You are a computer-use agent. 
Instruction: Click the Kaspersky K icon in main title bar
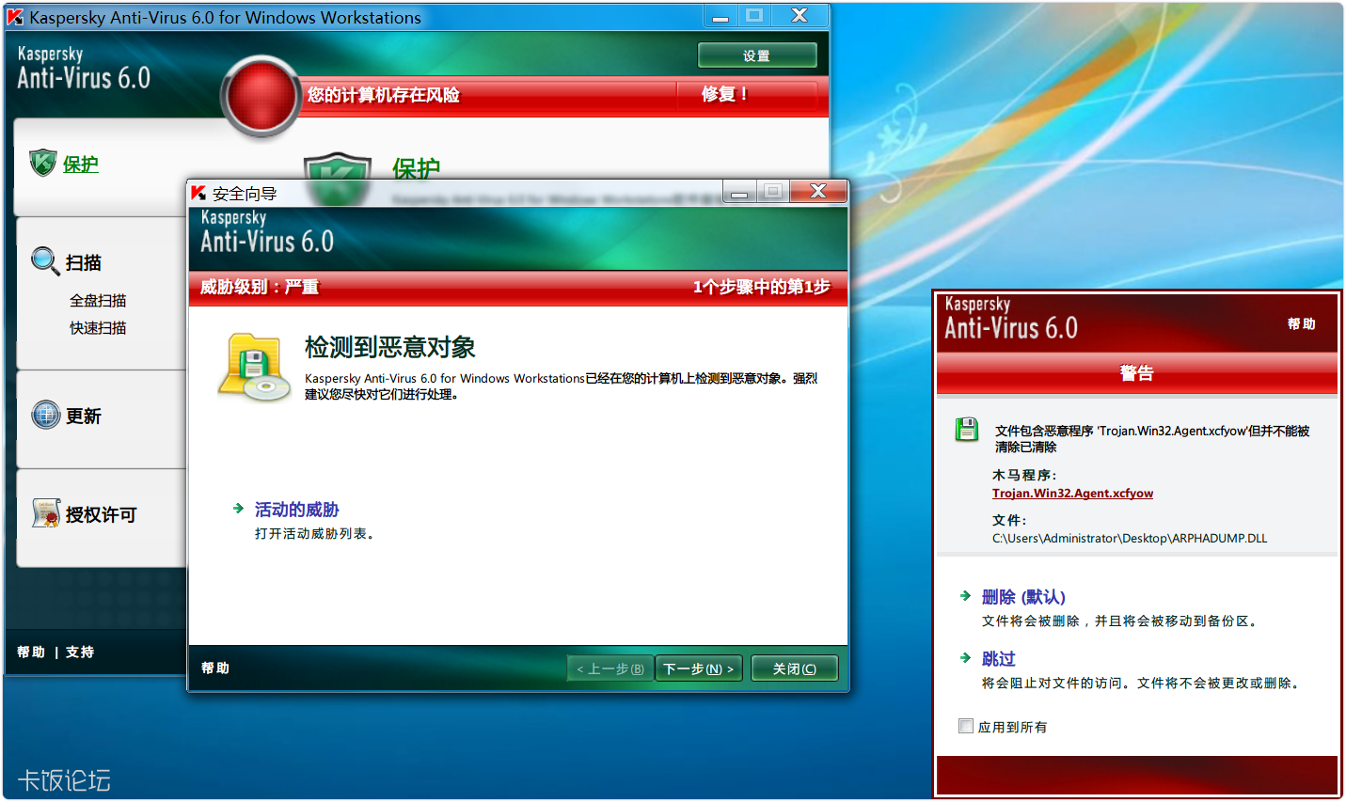pos(15,16)
